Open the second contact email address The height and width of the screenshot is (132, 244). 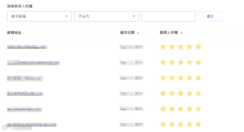[33, 63]
